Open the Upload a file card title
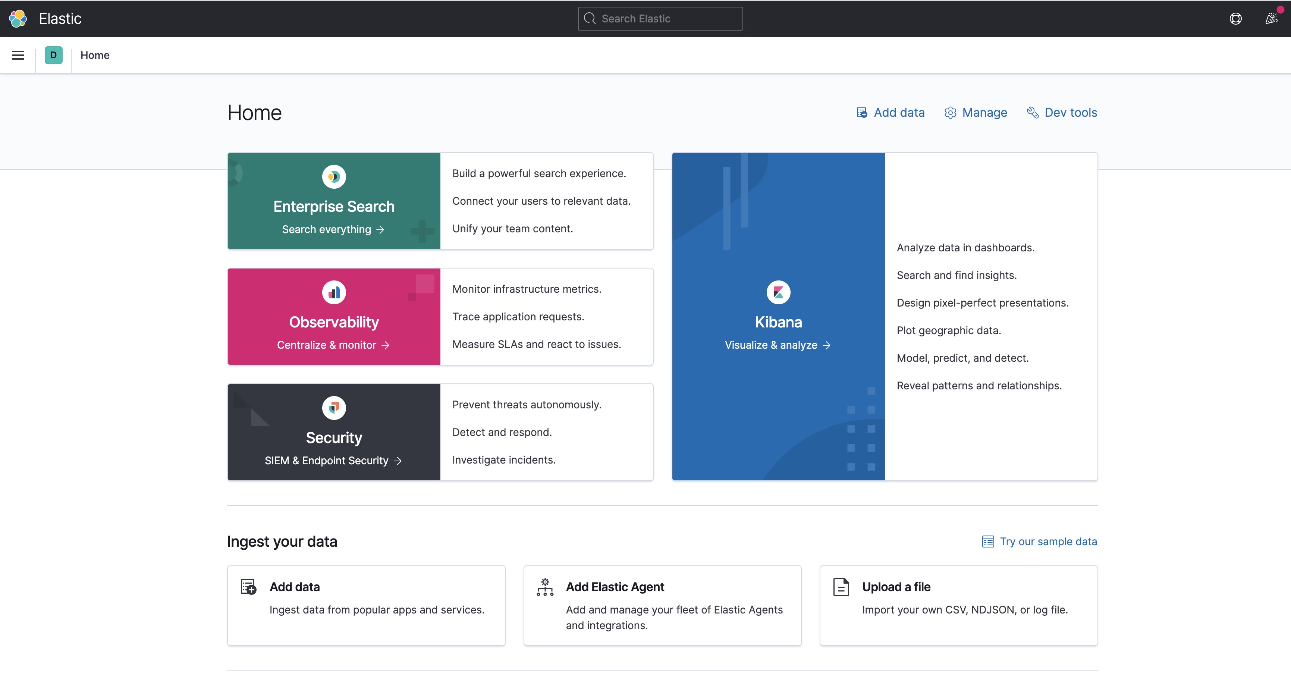 [896, 587]
